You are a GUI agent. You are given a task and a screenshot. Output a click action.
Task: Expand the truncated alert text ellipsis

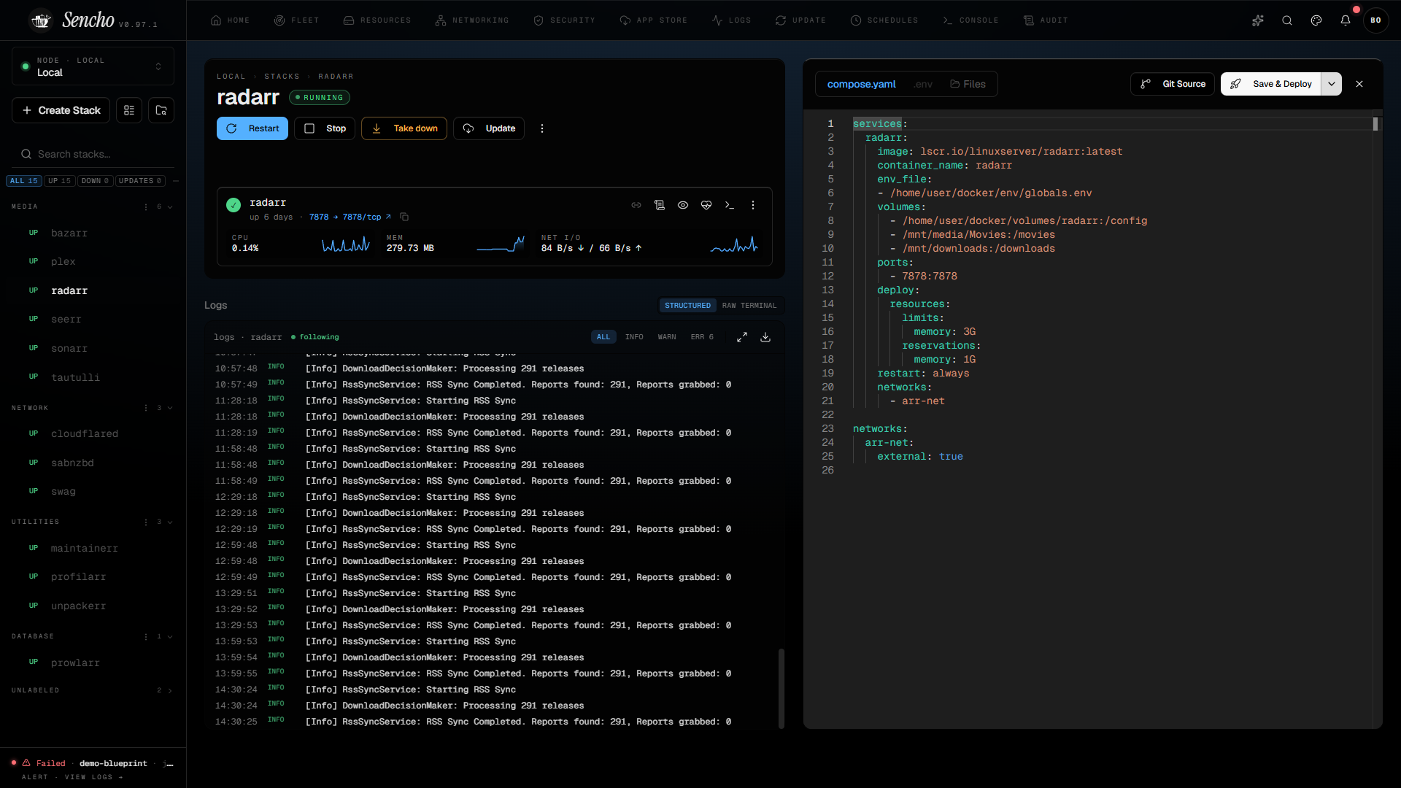click(169, 764)
